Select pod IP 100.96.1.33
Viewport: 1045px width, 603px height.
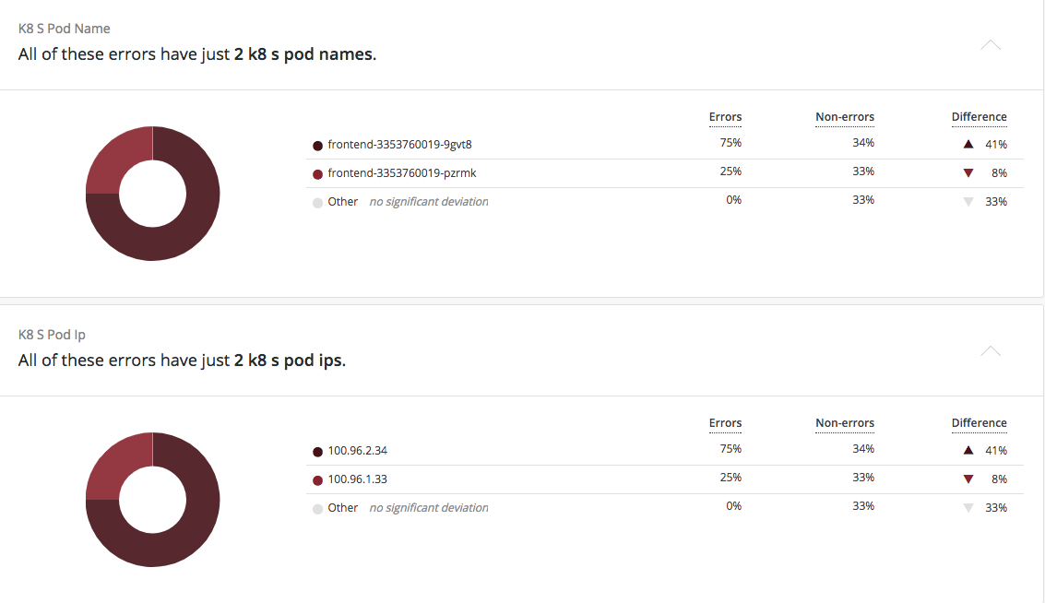pyautogui.click(x=357, y=479)
